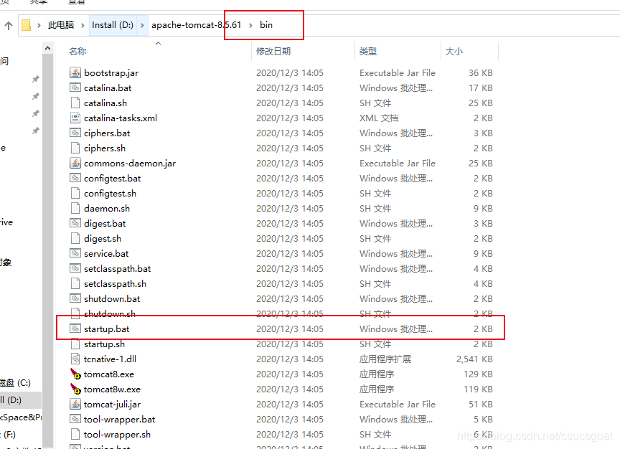Click the startup.sh file icon
This screenshot has width=620, height=449.
pyautogui.click(x=75, y=344)
